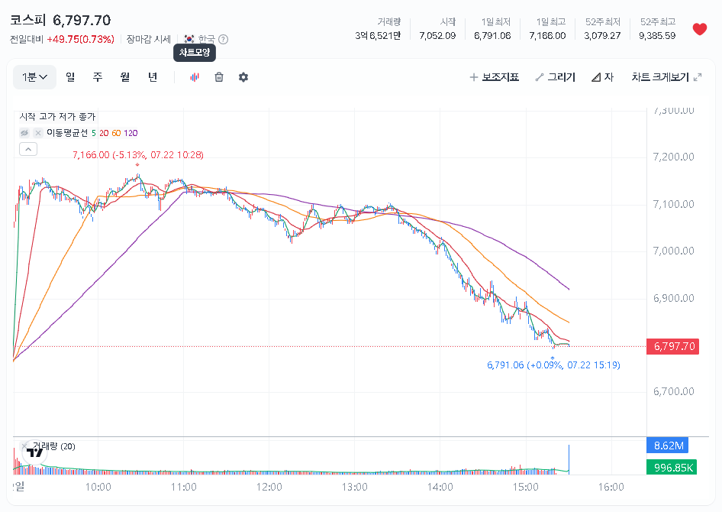This screenshot has width=722, height=512.
Task: Switch to the 일 daily chart tab
Action: (70, 77)
